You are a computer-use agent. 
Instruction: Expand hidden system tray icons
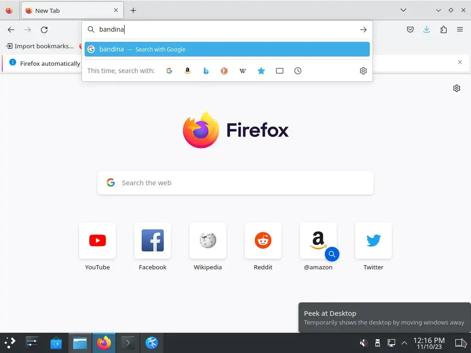point(404,343)
